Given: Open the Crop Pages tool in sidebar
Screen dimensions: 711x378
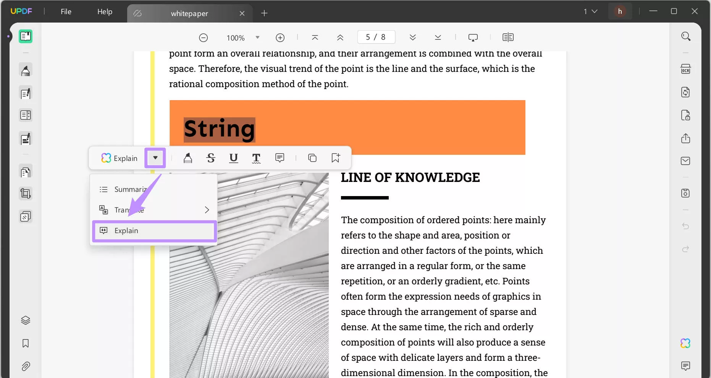Looking at the screenshot, I should (x=26, y=193).
